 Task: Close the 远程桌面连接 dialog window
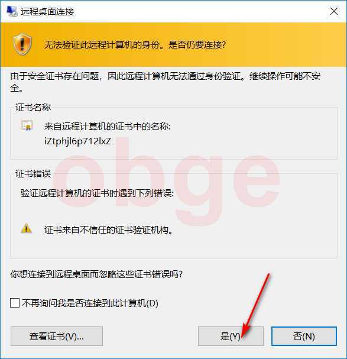point(334,11)
